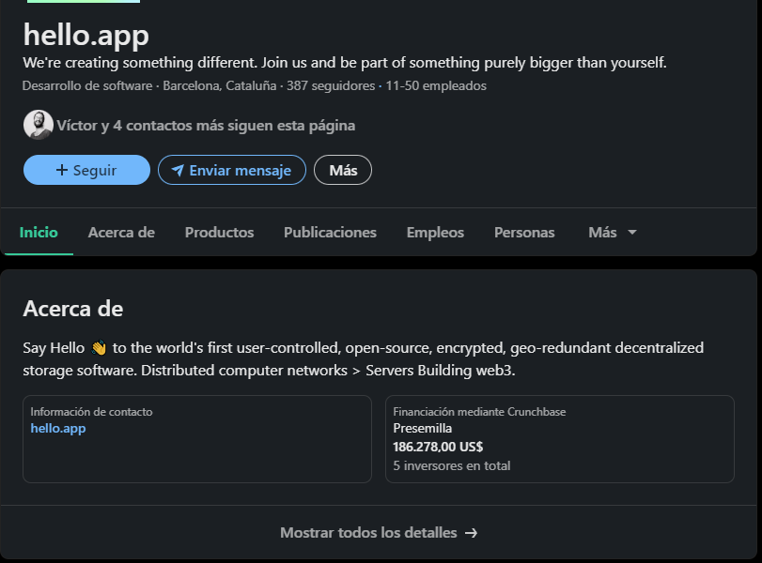Click the Presemilla funding stage text

[422, 428]
